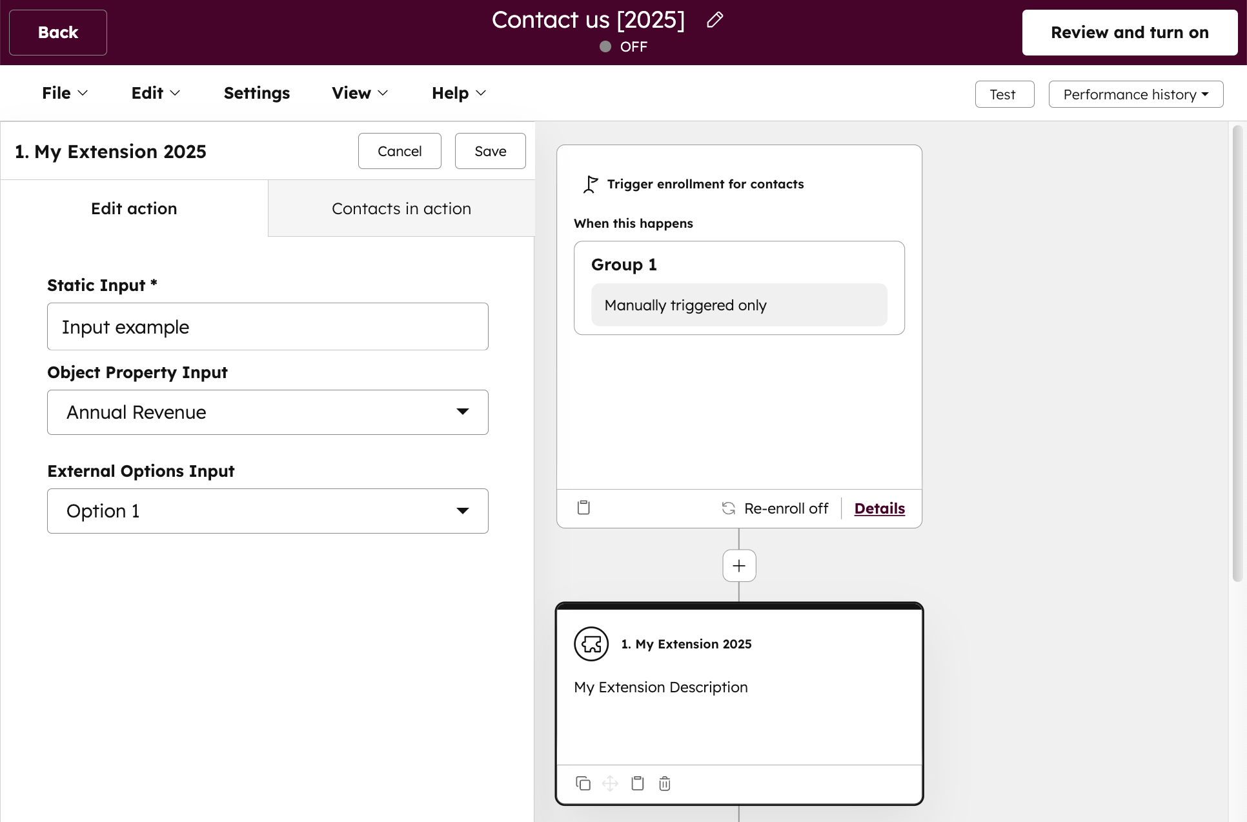Duplicate the My Extension 2025 action
1247x822 pixels.
[x=583, y=783]
